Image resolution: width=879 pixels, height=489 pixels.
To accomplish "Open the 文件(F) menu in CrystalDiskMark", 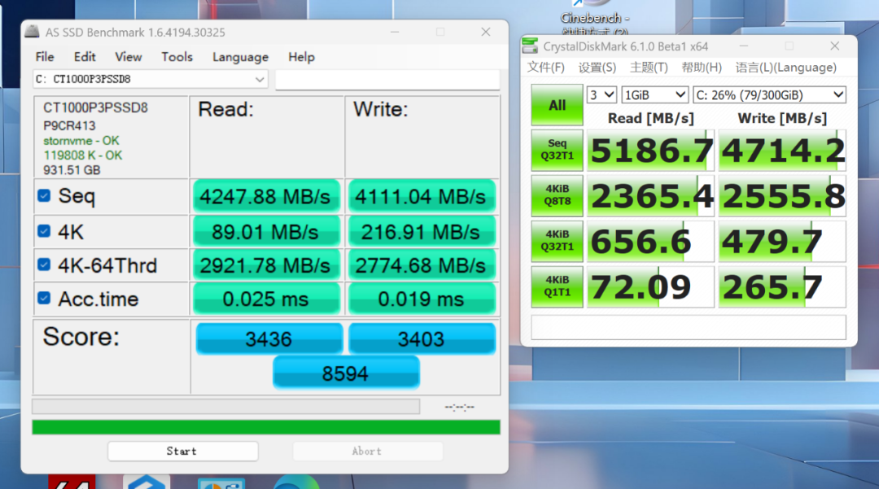I will (x=546, y=68).
